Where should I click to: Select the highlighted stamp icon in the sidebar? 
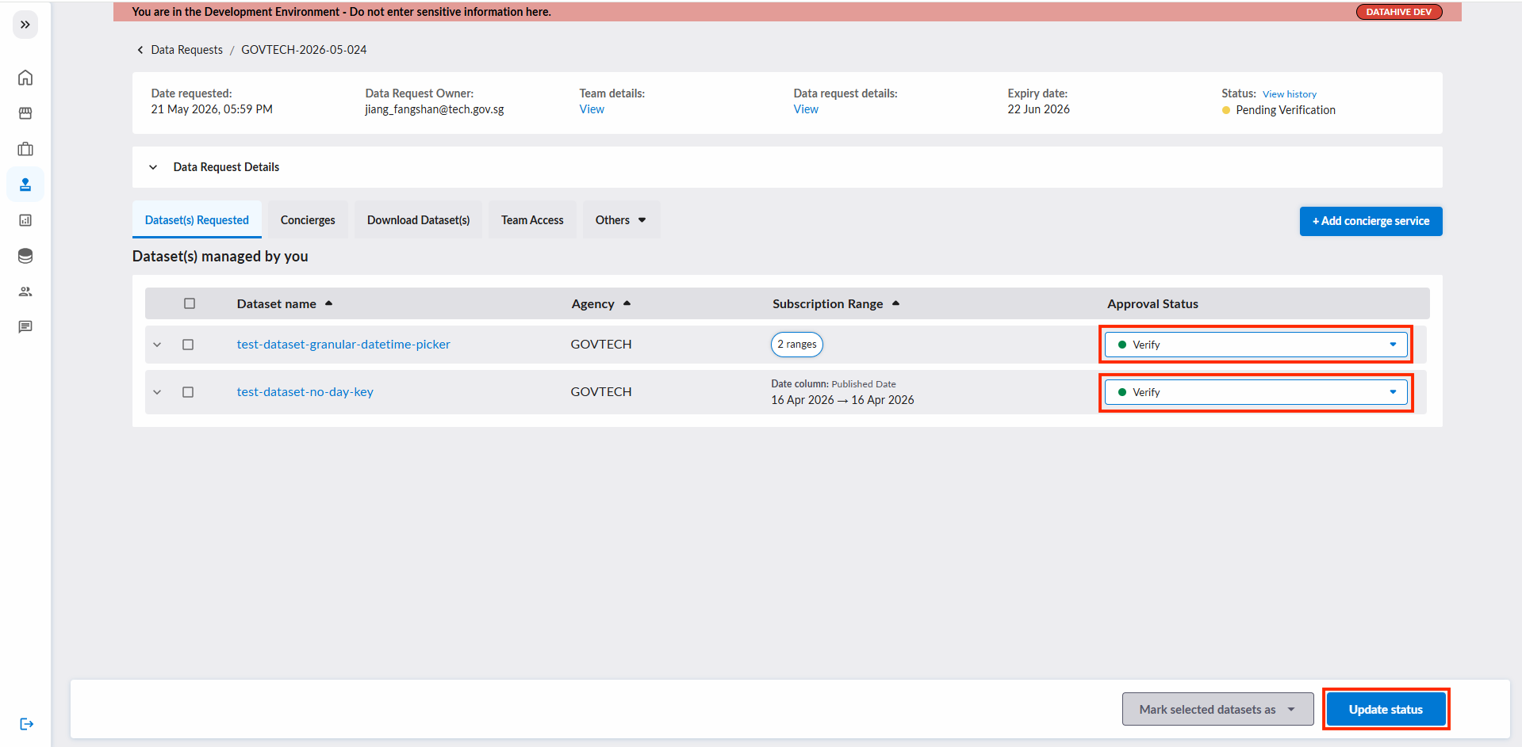pos(25,185)
